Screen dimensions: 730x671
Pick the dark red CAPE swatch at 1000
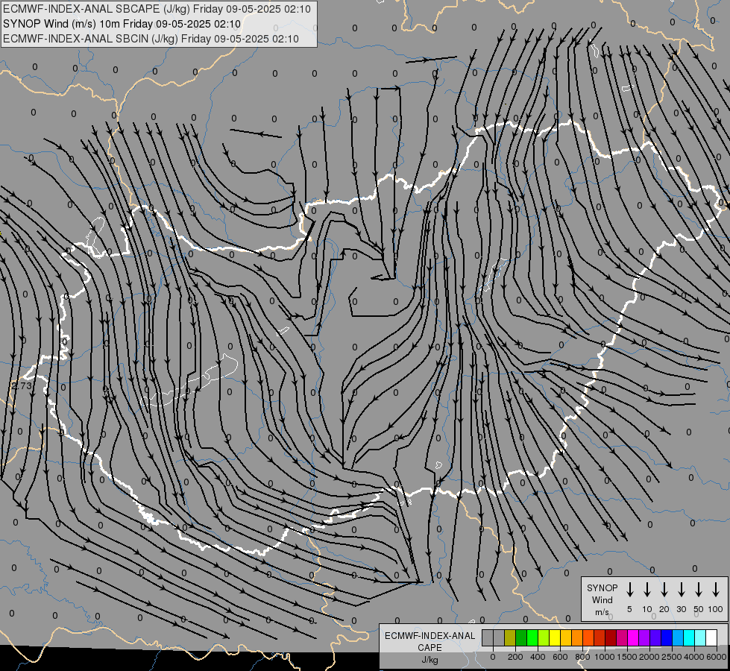(611, 638)
